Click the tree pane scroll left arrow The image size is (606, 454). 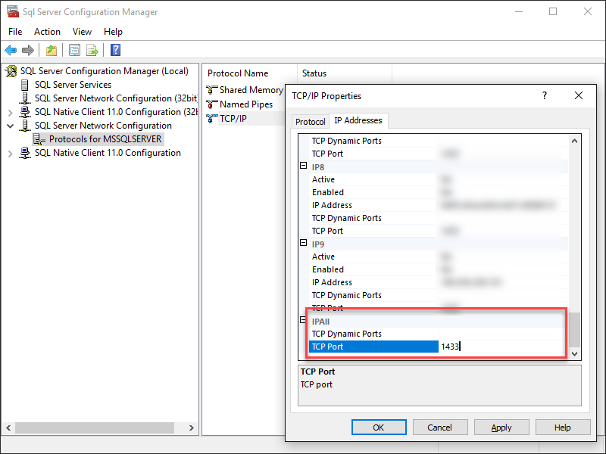8,428
